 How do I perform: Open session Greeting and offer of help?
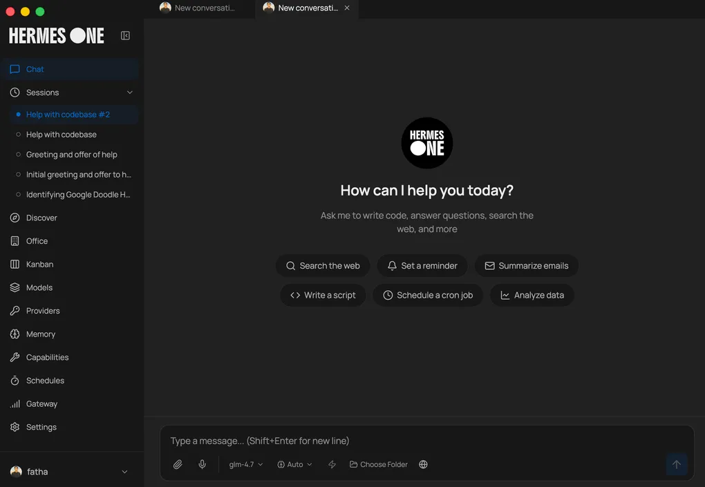(x=74, y=155)
